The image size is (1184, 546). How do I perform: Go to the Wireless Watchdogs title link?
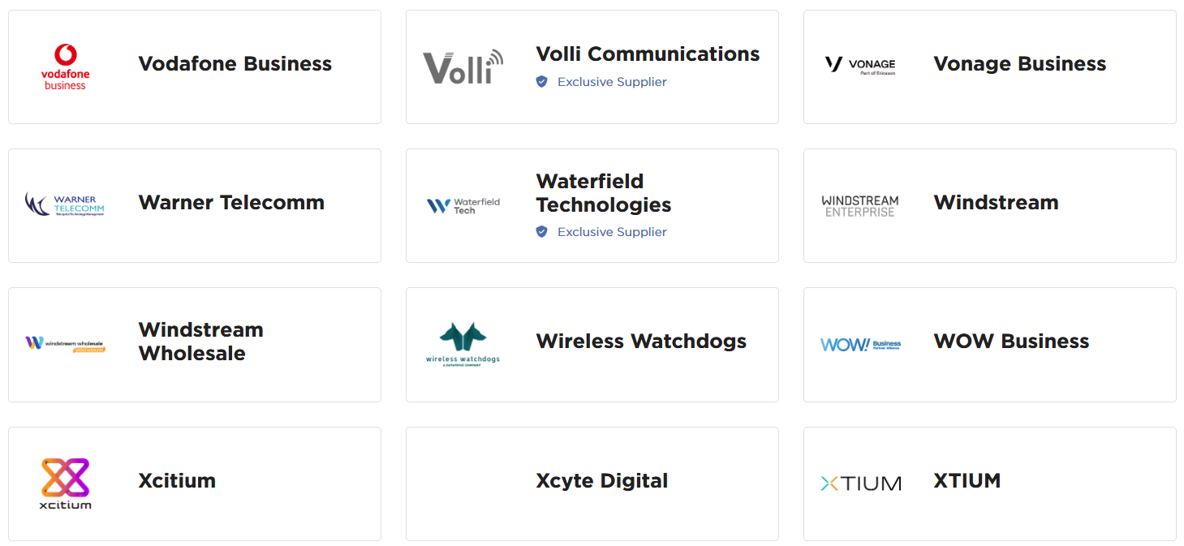641,342
